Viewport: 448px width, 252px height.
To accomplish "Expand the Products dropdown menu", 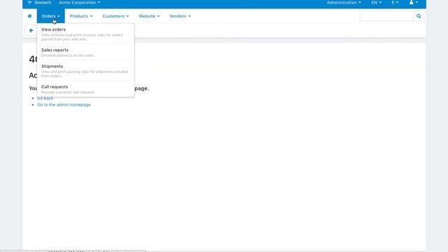I will click(x=81, y=16).
